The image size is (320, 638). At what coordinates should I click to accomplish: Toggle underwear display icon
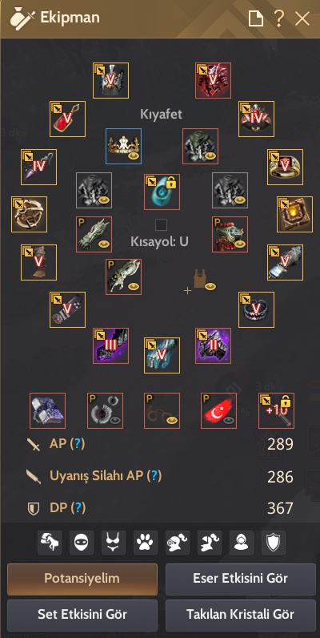[x=114, y=543]
